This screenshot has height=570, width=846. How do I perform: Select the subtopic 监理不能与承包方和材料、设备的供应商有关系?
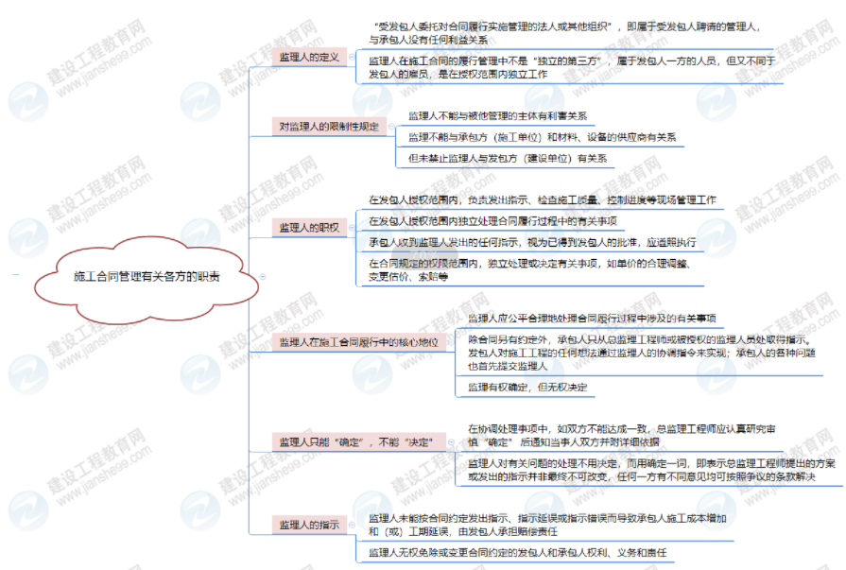542,137
